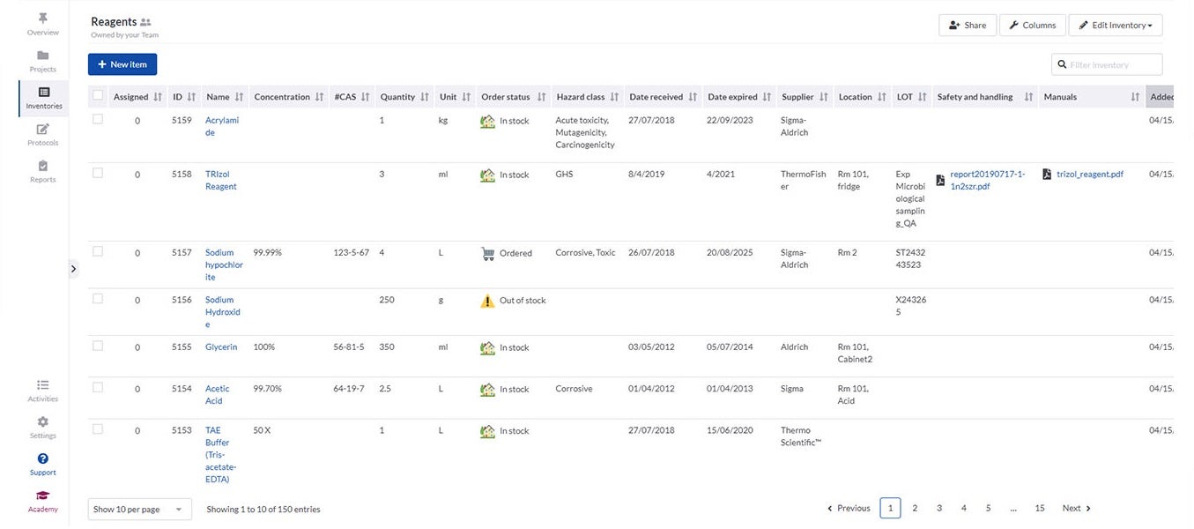The height and width of the screenshot is (529, 1194).
Task: Open the Overview pin icon in sidebar
Action: 42,19
